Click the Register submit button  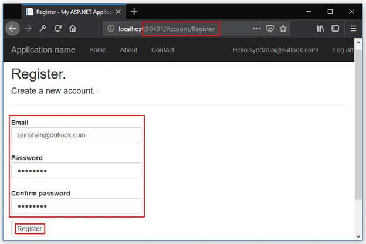coord(30,229)
